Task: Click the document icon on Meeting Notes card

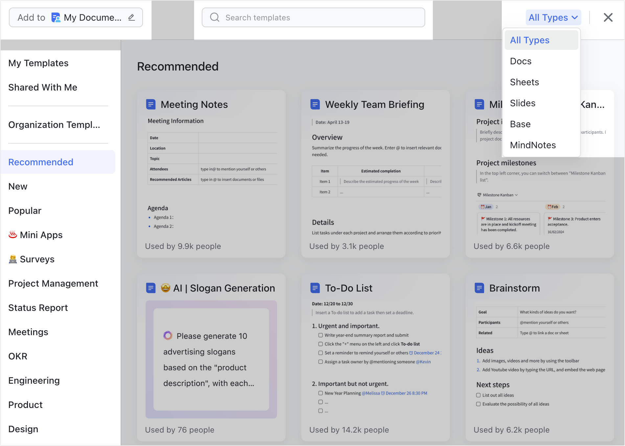Action: tap(151, 104)
